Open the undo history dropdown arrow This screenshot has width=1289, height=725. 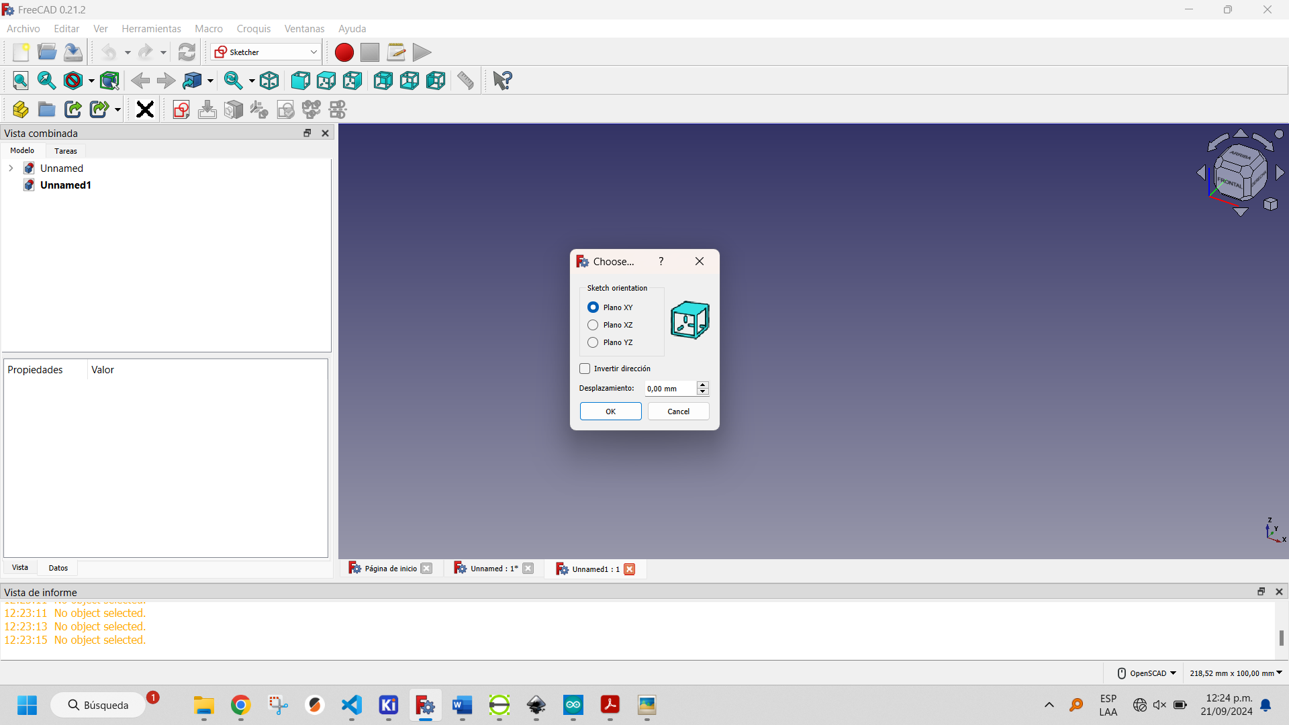coord(128,52)
